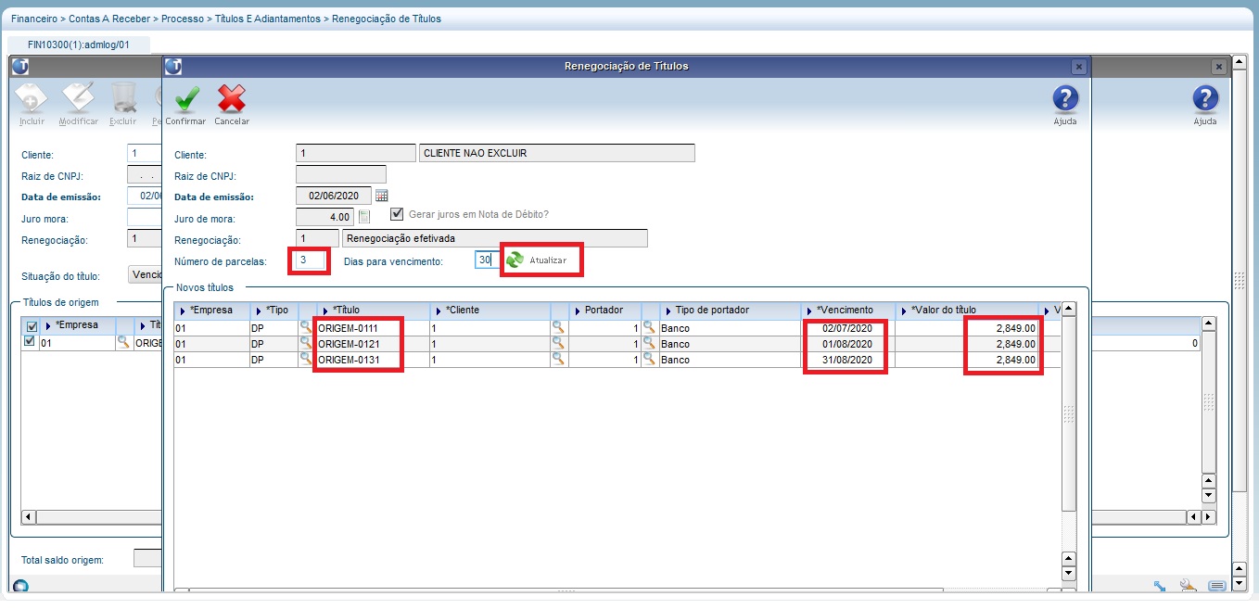Toggle Gerar juros em Nota de Débito checkbox
The image size is (1259, 609).
tap(397, 213)
